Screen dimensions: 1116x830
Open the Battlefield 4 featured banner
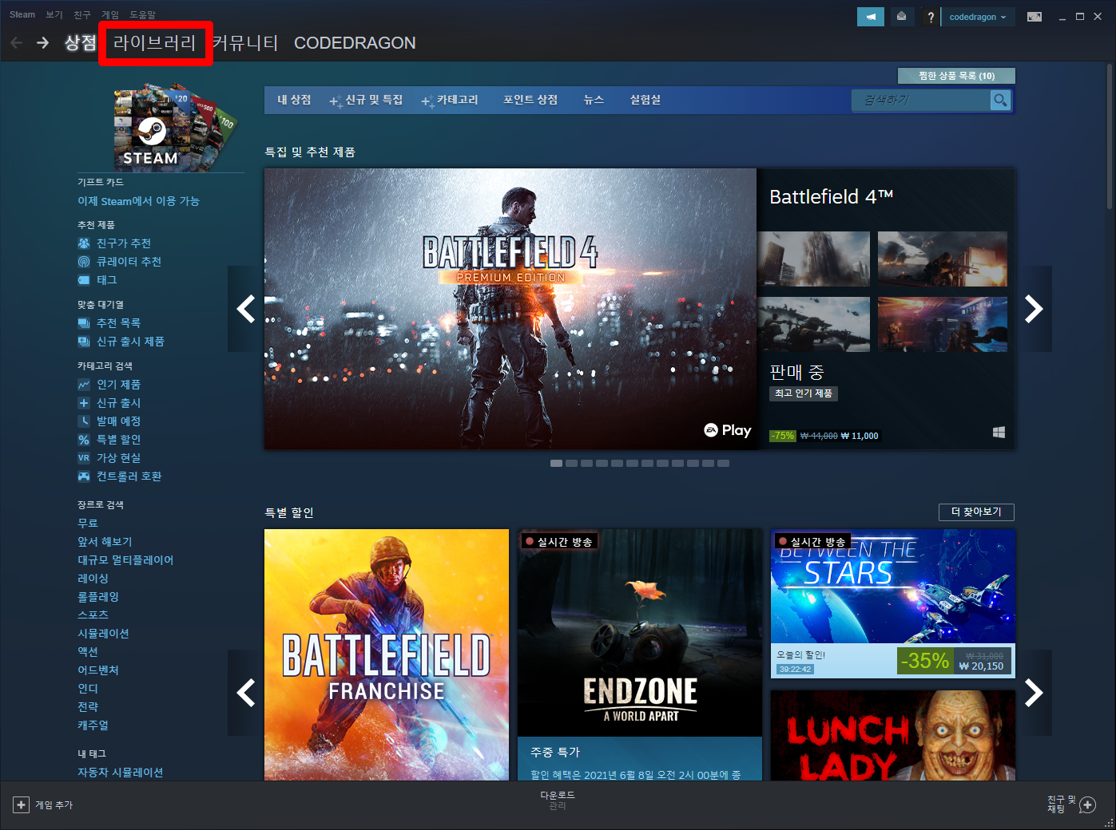510,309
